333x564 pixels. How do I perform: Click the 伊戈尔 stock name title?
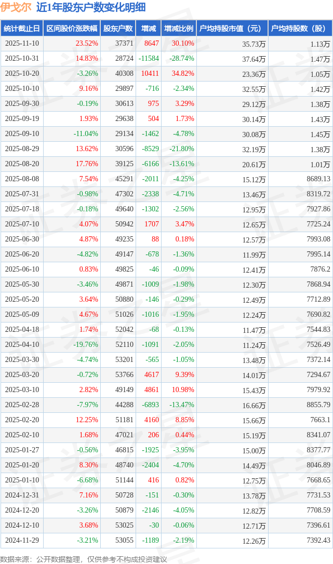[x=16, y=7]
